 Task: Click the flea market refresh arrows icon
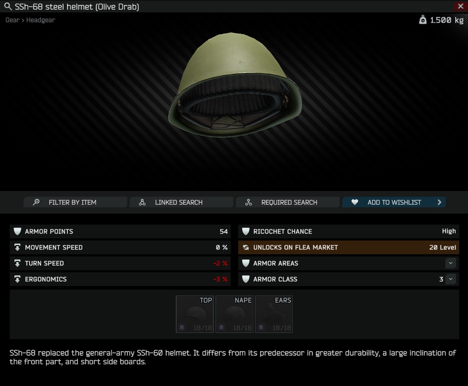pyautogui.click(x=246, y=248)
